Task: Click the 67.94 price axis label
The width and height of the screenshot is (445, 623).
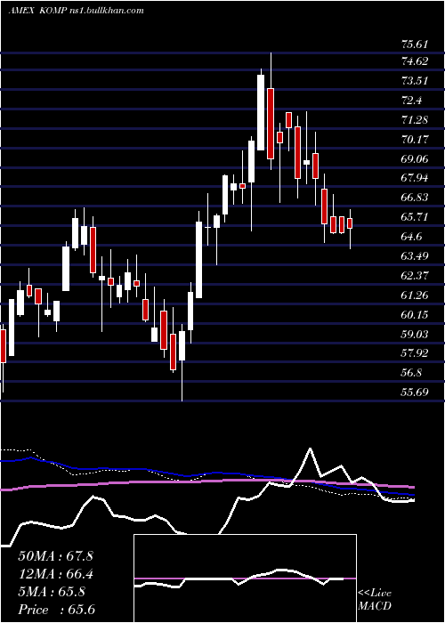Action: click(415, 178)
